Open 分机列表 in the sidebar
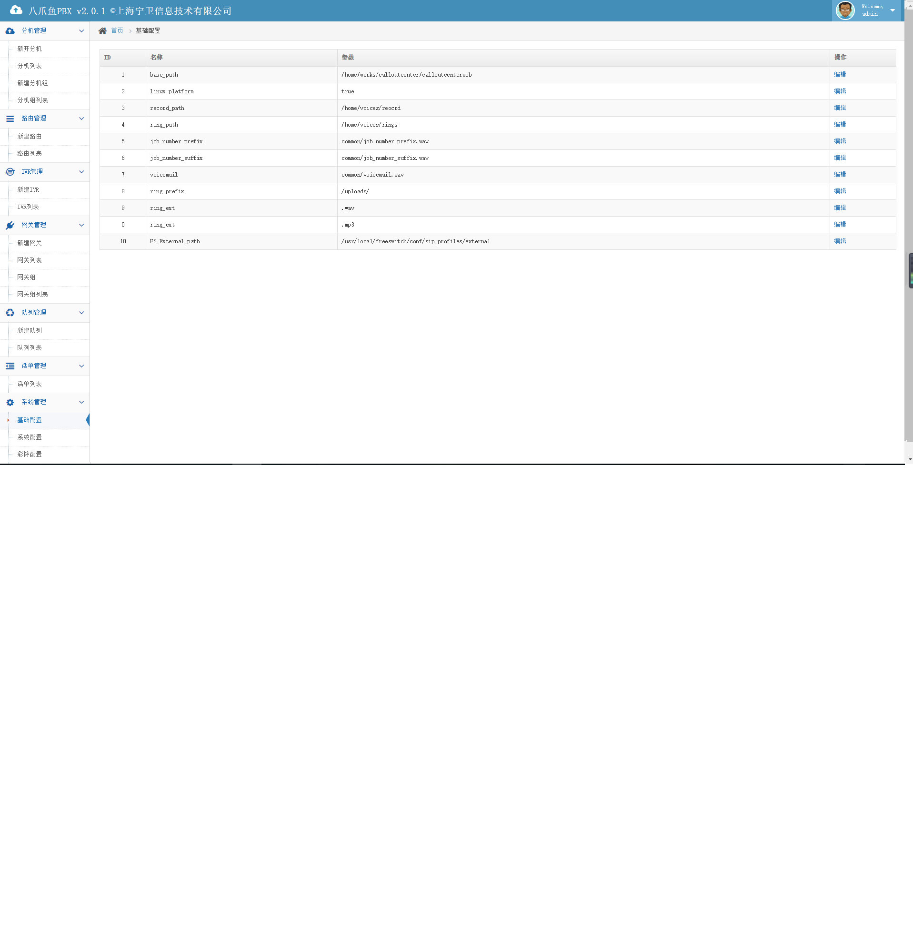This screenshot has width=913, height=952. click(x=30, y=66)
